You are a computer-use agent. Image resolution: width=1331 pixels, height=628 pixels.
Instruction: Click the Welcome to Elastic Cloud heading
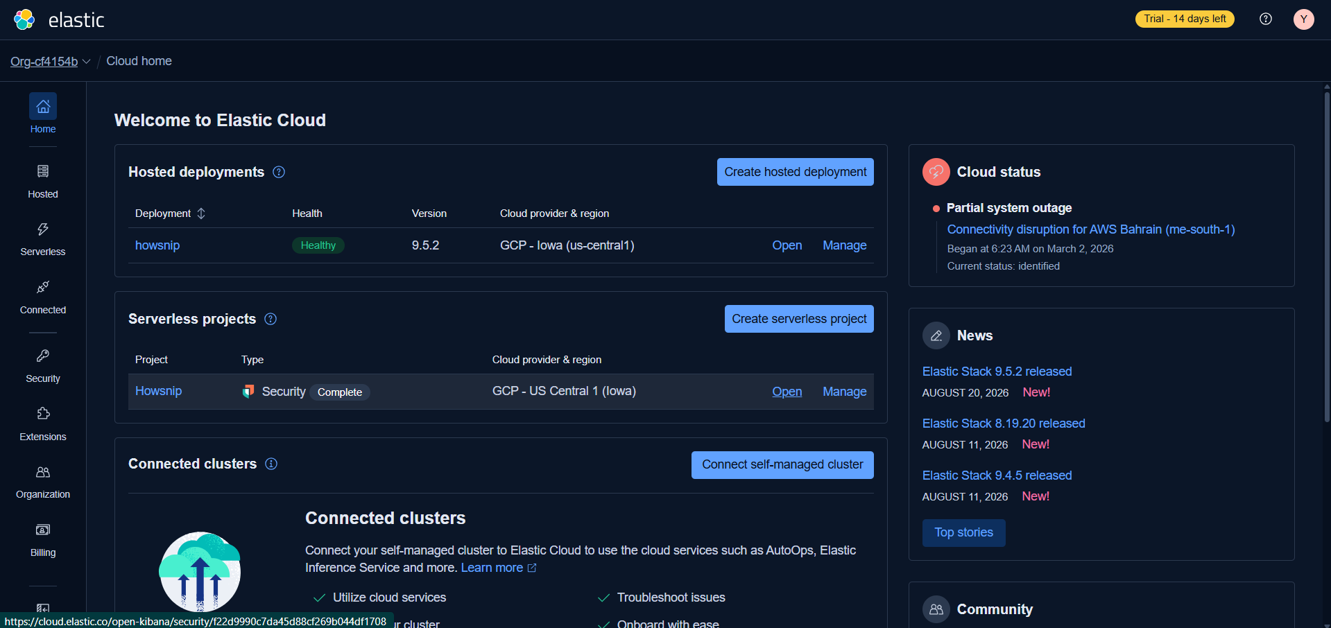point(220,120)
